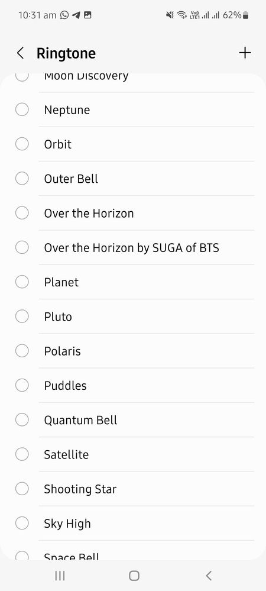This screenshot has height=591, width=266.
Task: Select Outer Bell radio option
Action: click(22, 179)
